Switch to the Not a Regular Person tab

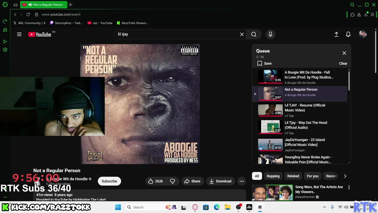[x=44, y=5]
